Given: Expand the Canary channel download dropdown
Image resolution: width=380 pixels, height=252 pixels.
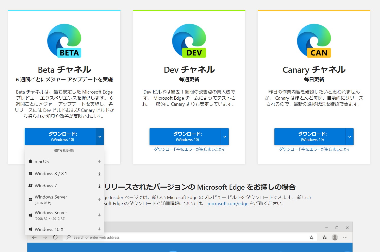Looking at the screenshot, I should coord(350,137).
